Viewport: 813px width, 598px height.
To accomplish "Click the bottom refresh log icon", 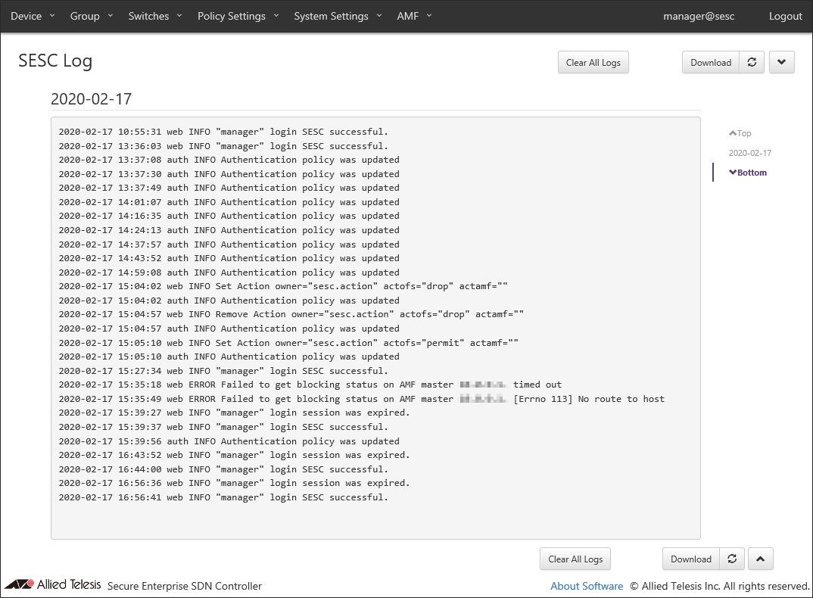I will (732, 559).
